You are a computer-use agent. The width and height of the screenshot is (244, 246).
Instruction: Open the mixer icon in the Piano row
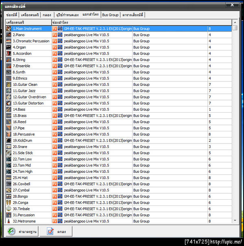pyautogui.click(x=60, y=35)
